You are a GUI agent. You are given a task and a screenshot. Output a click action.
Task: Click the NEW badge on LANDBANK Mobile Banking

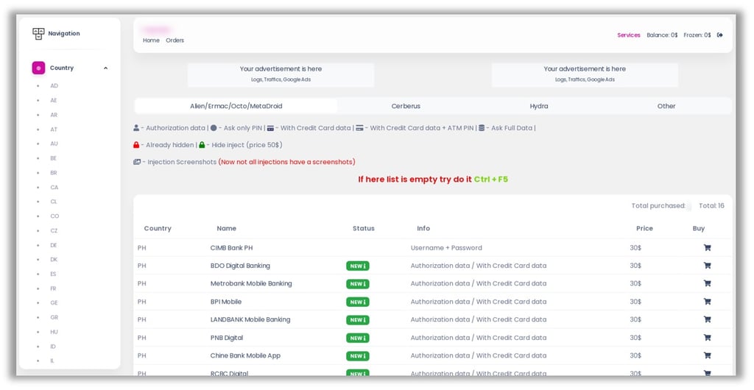[357, 320]
